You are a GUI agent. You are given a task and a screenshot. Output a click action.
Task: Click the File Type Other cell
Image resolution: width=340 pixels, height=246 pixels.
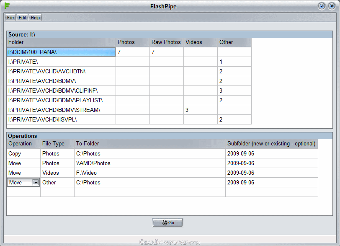pyautogui.click(x=57, y=182)
